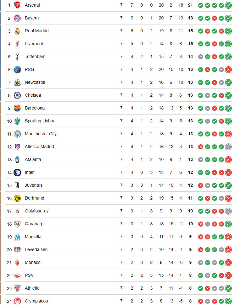The height and width of the screenshot is (305, 234).
Task: Click the Bayern club badge
Action: [18, 18]
